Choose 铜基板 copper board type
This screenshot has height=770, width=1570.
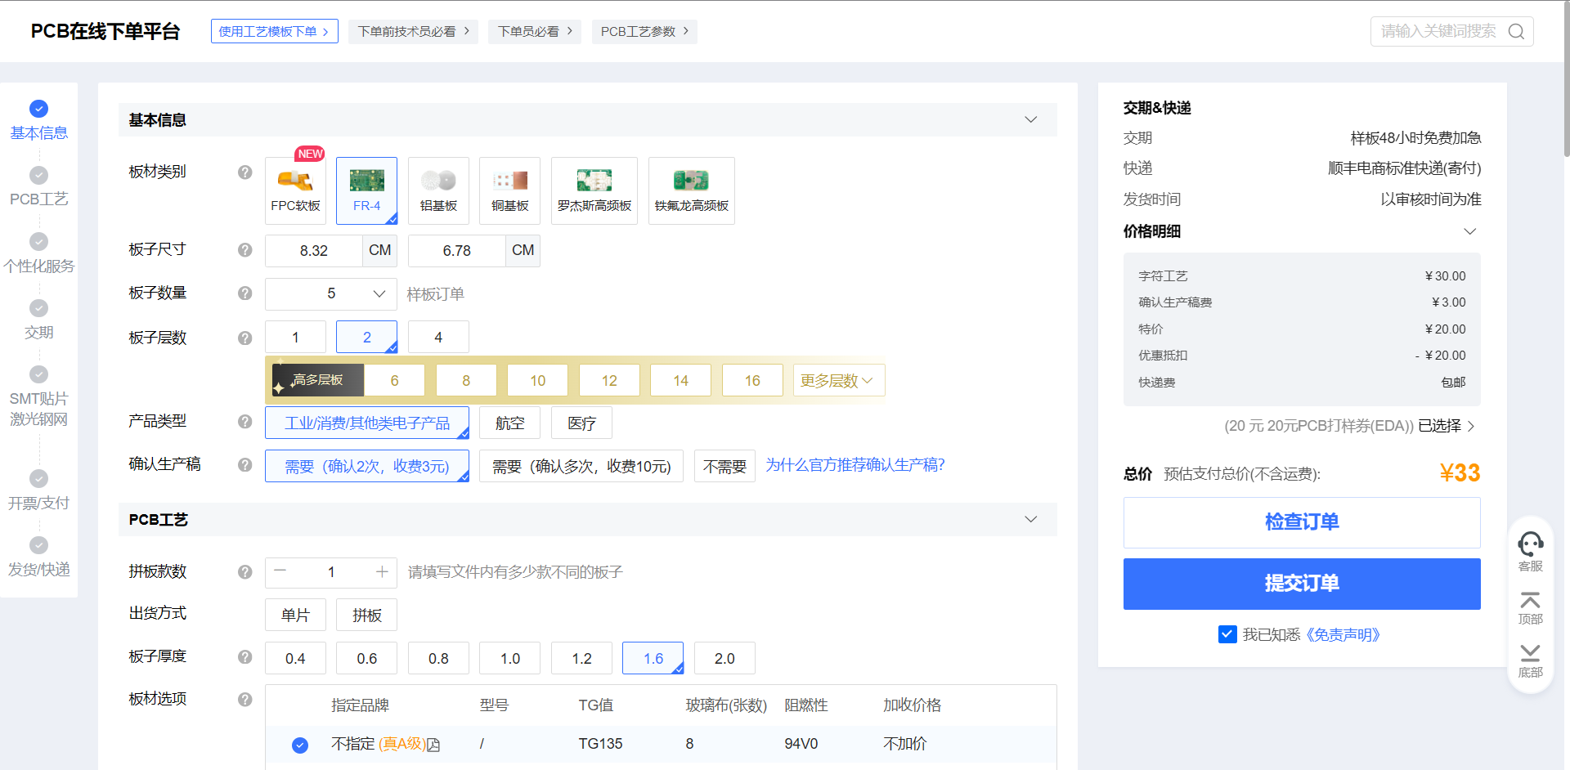tap(509, 190)
